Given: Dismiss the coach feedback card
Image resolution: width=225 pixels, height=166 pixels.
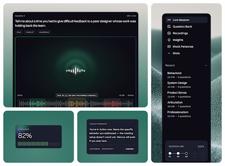Looking at the screenshot, I should (x=130, y=149).
